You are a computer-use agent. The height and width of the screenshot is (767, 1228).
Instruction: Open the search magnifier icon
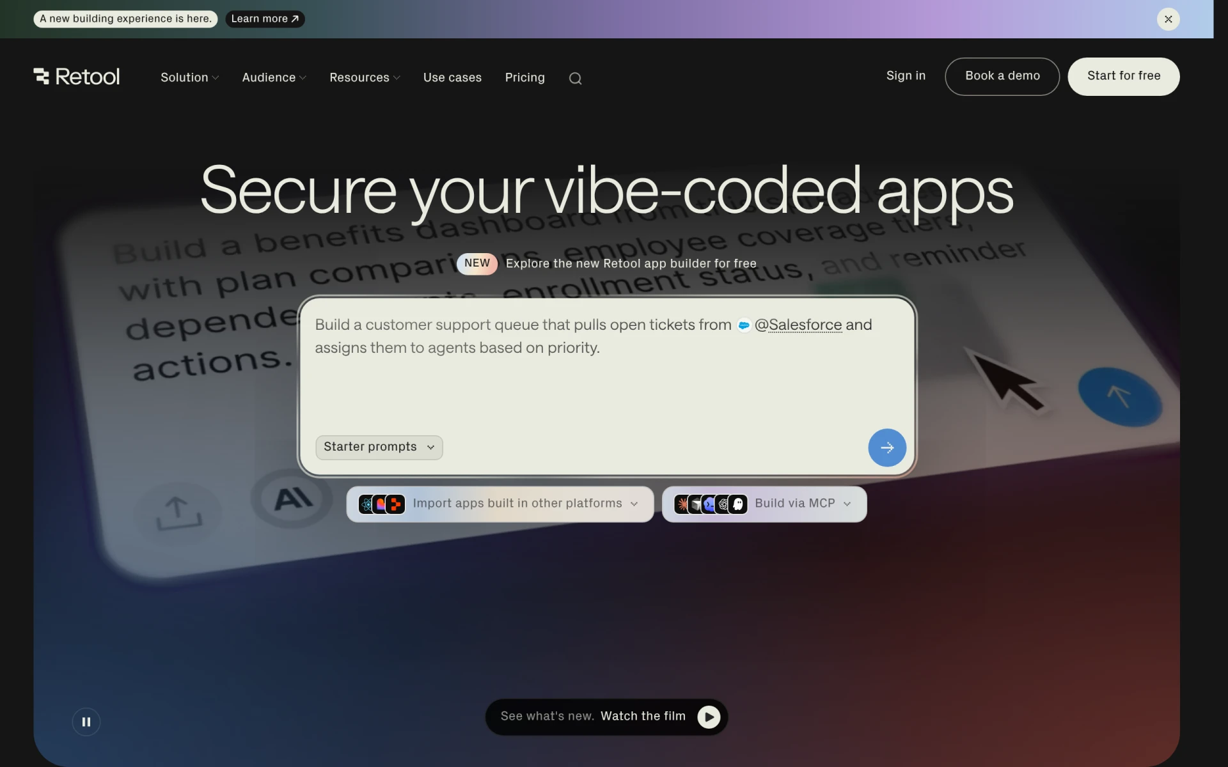coord(575,78)
